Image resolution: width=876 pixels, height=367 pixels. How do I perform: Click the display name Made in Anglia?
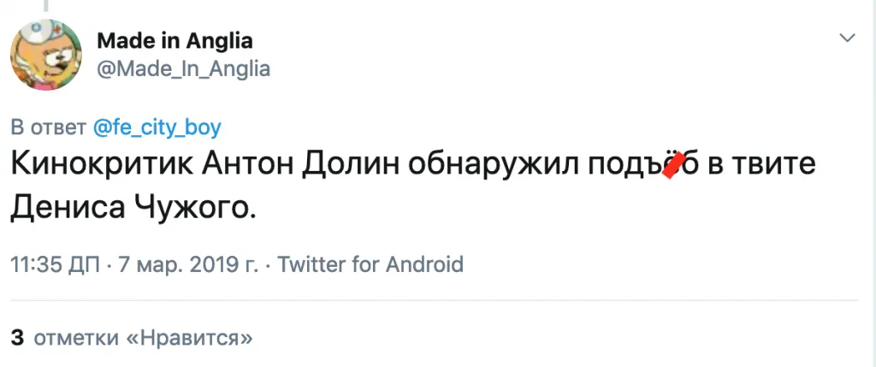(175, 40)
